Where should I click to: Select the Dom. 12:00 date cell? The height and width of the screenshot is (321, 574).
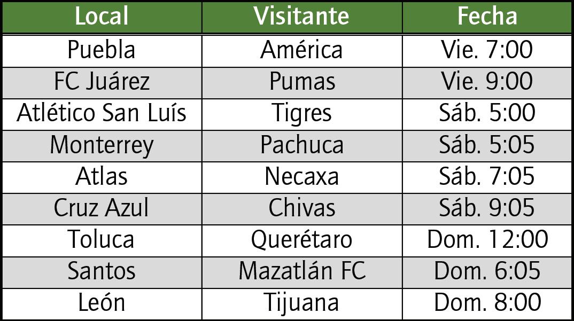(487, 241)
